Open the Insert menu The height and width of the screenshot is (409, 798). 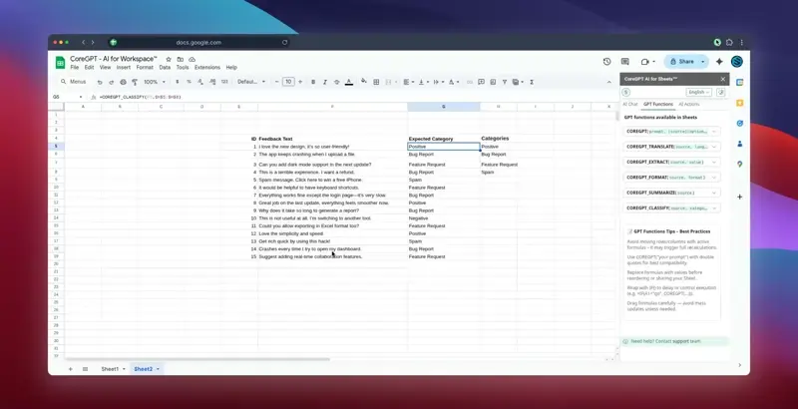[123, 67]
